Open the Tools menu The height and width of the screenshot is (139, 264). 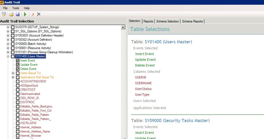point(16,8)
